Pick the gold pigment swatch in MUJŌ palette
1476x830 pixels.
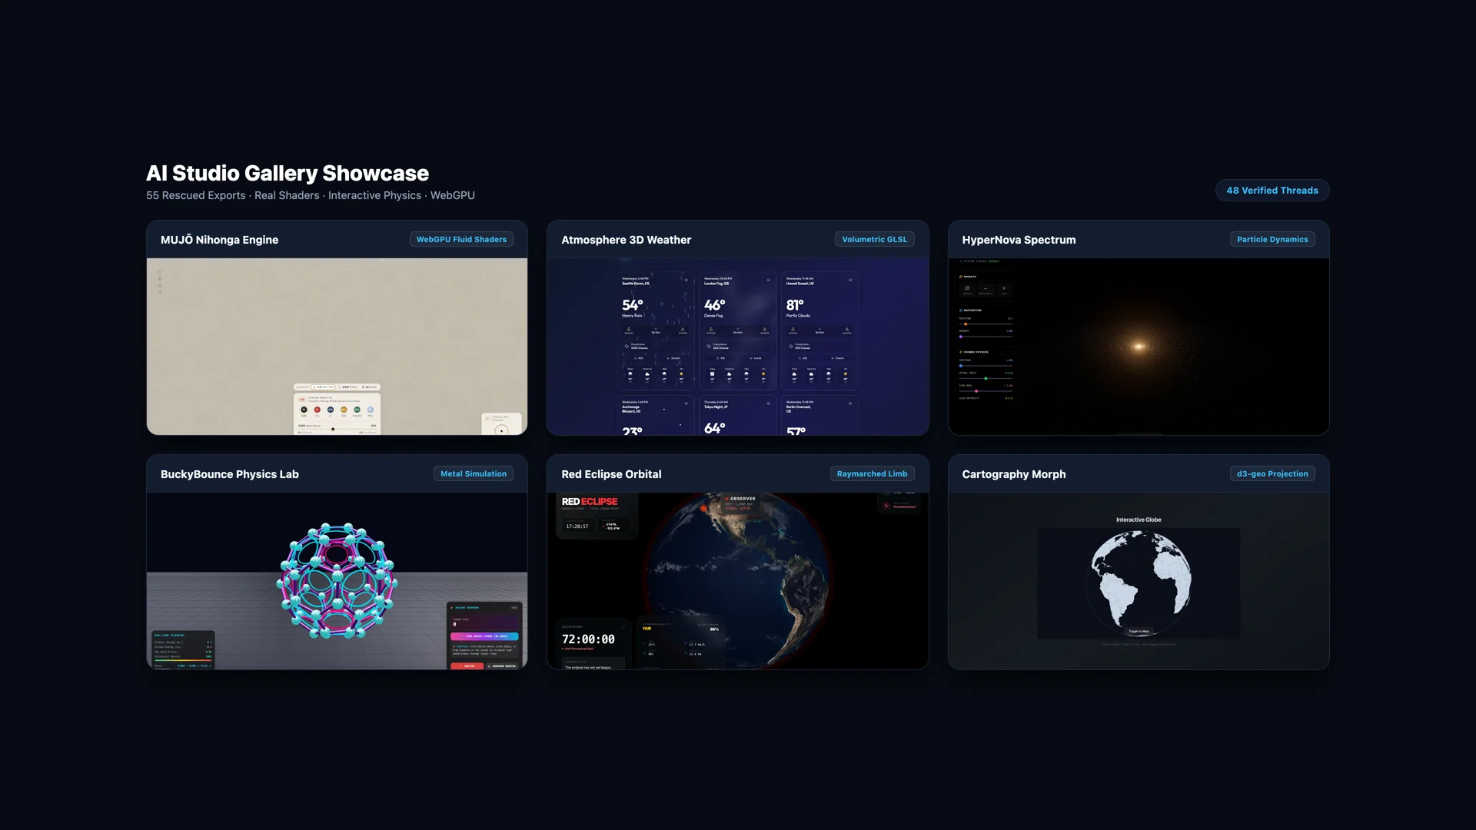(344, 410)
